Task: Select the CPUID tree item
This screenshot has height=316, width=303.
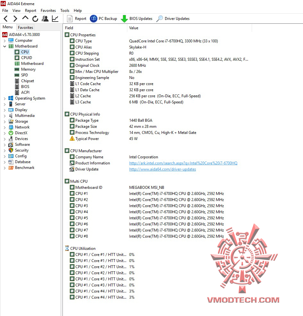Action: coord(23,57)
